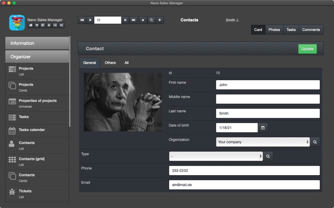Click the Phone input field

pos(244,171)
